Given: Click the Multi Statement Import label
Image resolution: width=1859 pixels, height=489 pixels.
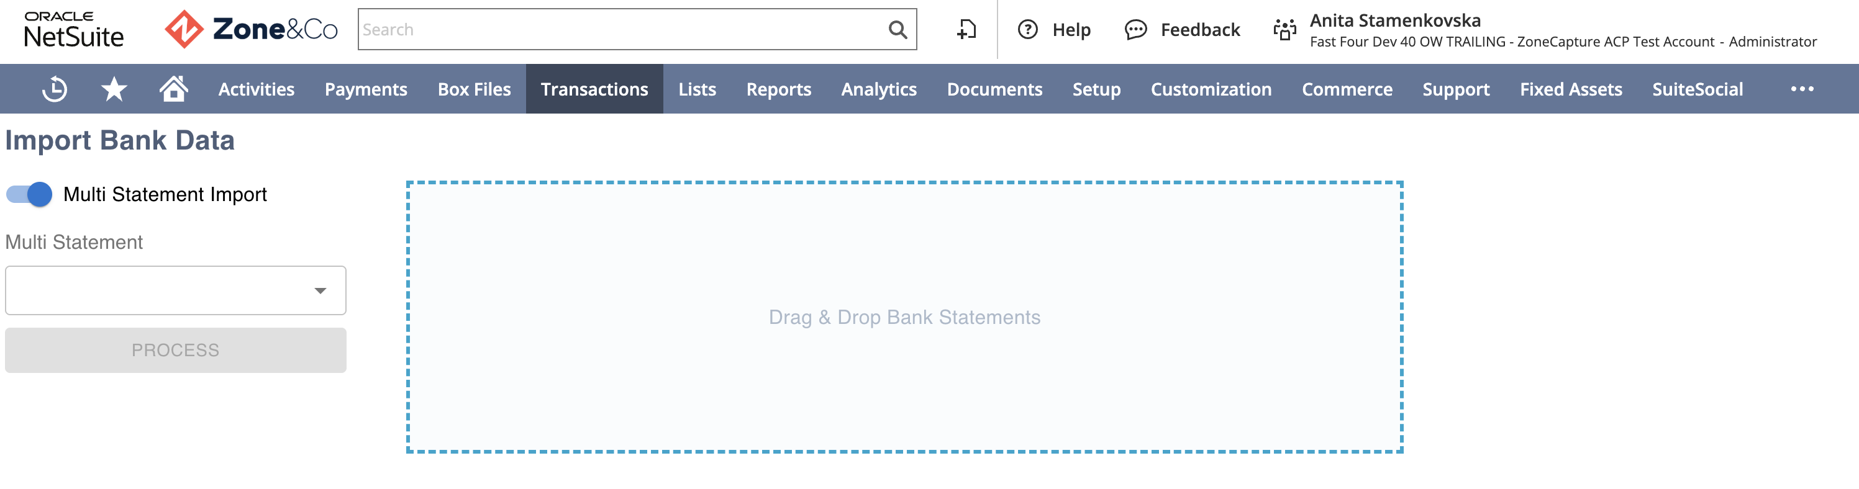Looking at the screenshot, I should coord(165,194).
